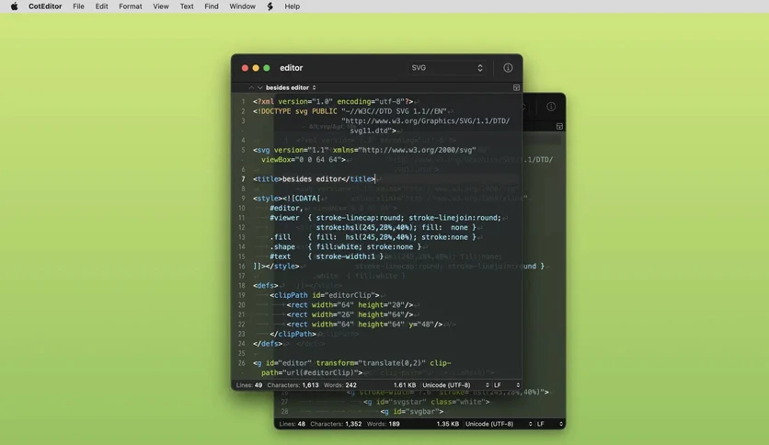Image resolution: width=769 pixels, height=445 pixels.
Task: Click the <title>besides editor</title> line
Action: pos(314,179)
